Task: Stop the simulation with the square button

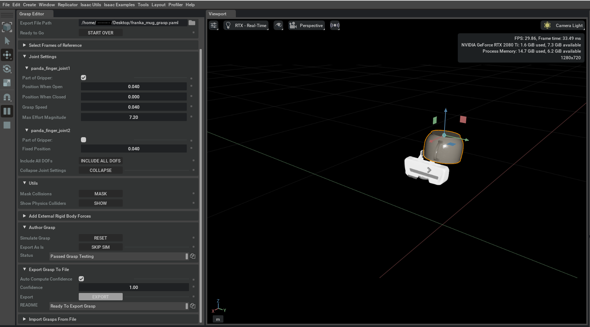Action: (7, 125)
